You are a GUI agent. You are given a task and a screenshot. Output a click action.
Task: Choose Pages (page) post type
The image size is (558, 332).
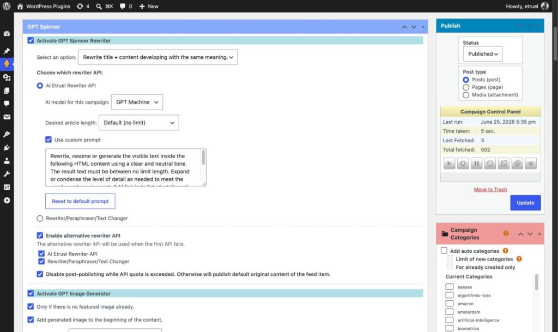click(466, 87)
